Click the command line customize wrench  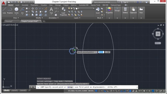(34, 87)
